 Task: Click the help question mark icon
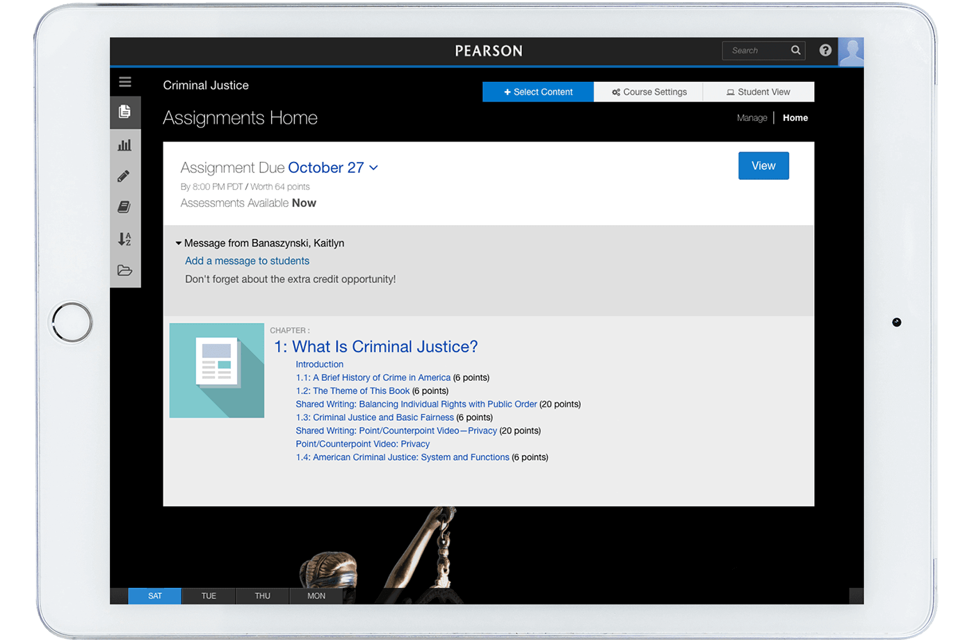(x=825, y=50)
